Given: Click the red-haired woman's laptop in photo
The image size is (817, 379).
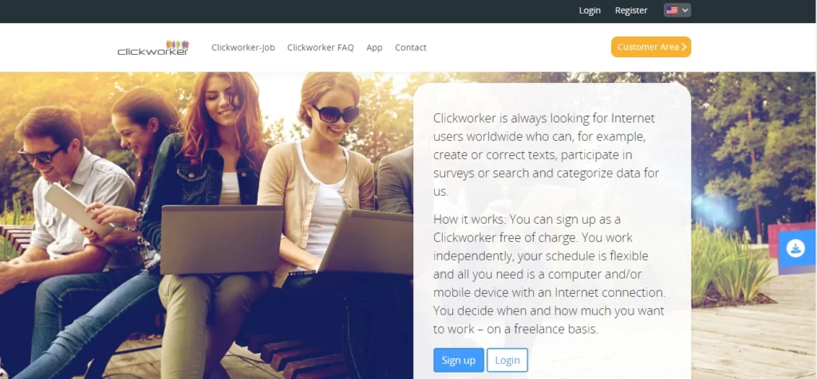Looking at the screenshot, I should pos(222,239).
